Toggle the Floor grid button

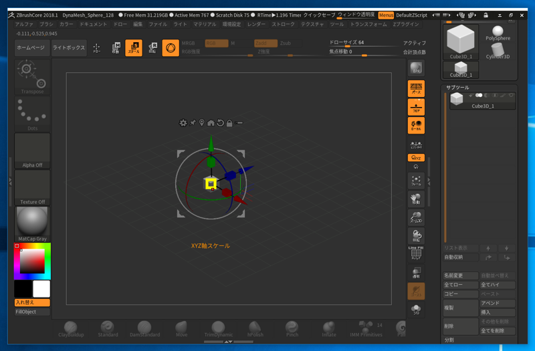(x=416, y=107)
